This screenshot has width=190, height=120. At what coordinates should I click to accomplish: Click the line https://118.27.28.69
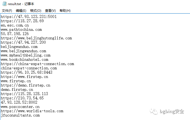[x=22, y=21]
